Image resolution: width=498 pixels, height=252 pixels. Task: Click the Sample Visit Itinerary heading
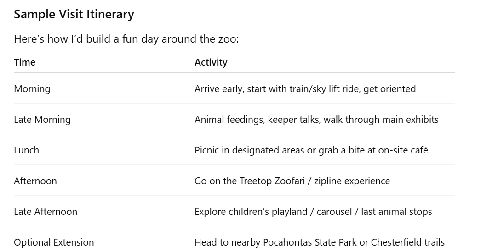(74, 15)
